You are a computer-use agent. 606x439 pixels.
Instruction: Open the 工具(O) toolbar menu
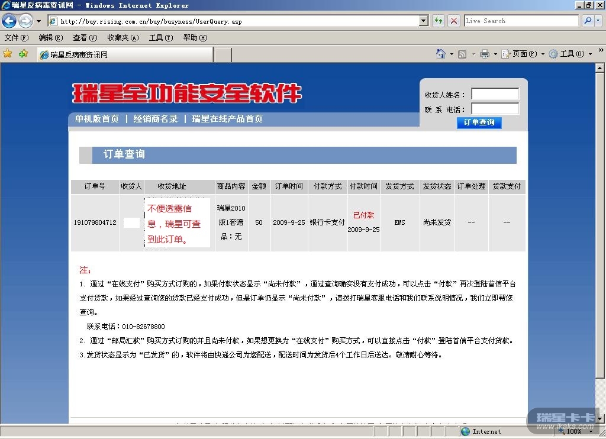point(570,54)
